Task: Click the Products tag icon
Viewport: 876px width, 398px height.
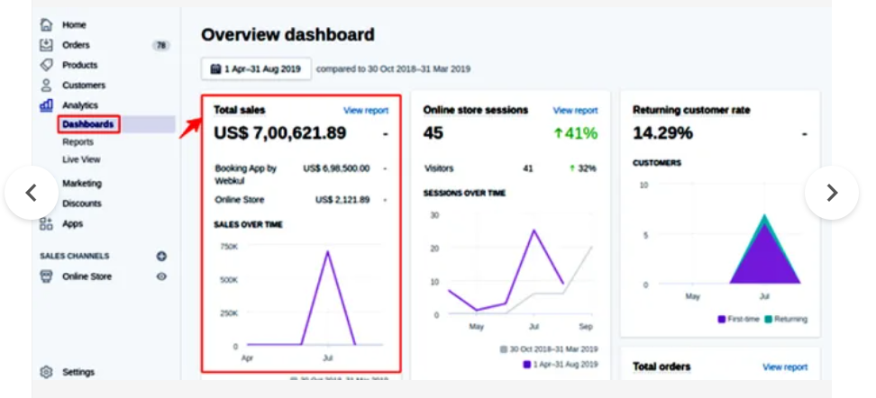Action: (x=46, y=65)
